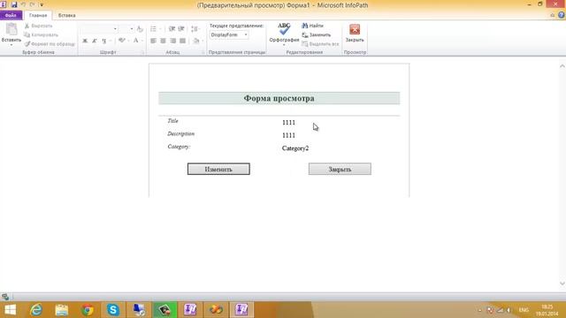
Task: Justify text in paragraph group
Action: pyautogui.click(x=183, y=41)
